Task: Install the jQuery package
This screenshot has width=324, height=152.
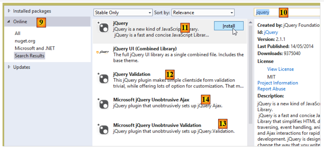Action: point(229,26)
